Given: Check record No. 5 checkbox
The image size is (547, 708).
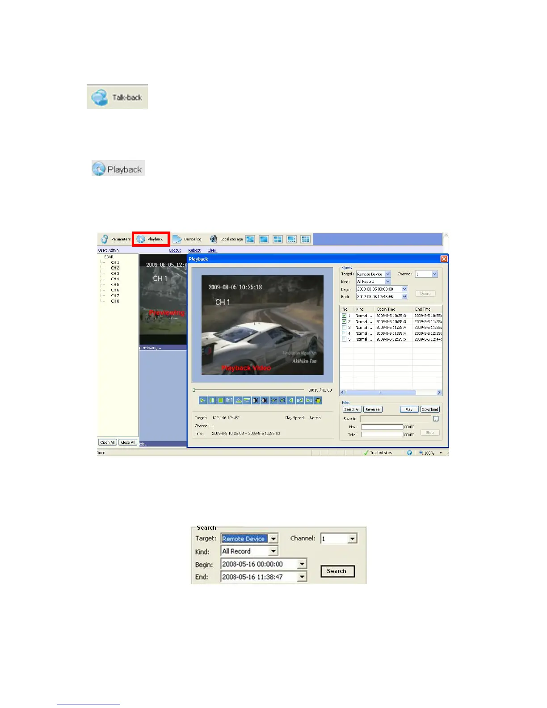Looking at the screenshot, I should tap(344, 339).
